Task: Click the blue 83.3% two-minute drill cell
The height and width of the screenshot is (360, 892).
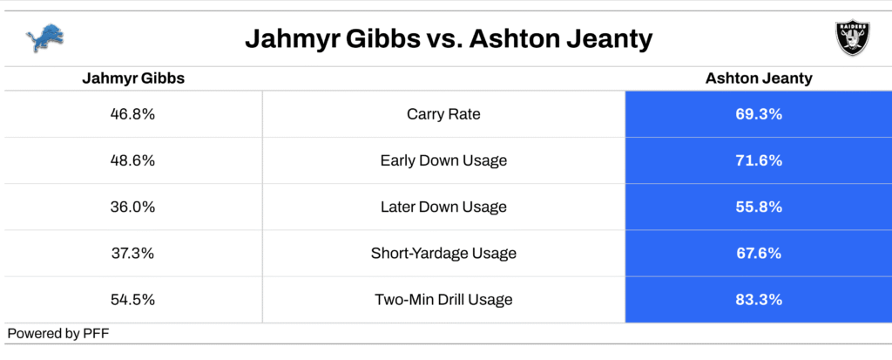Action: [x=759, y=300]
